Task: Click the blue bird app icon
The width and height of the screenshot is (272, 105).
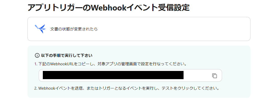Action: point(40,29)
